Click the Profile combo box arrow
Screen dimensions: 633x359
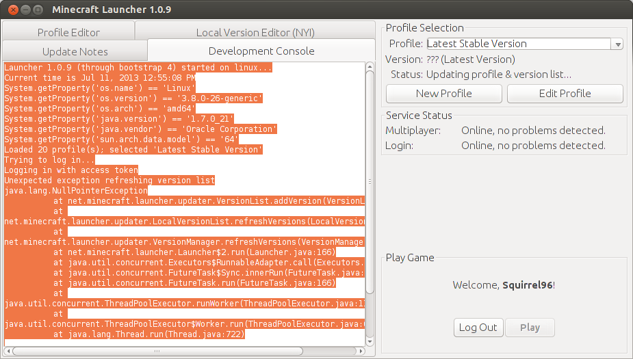(618, 44)
